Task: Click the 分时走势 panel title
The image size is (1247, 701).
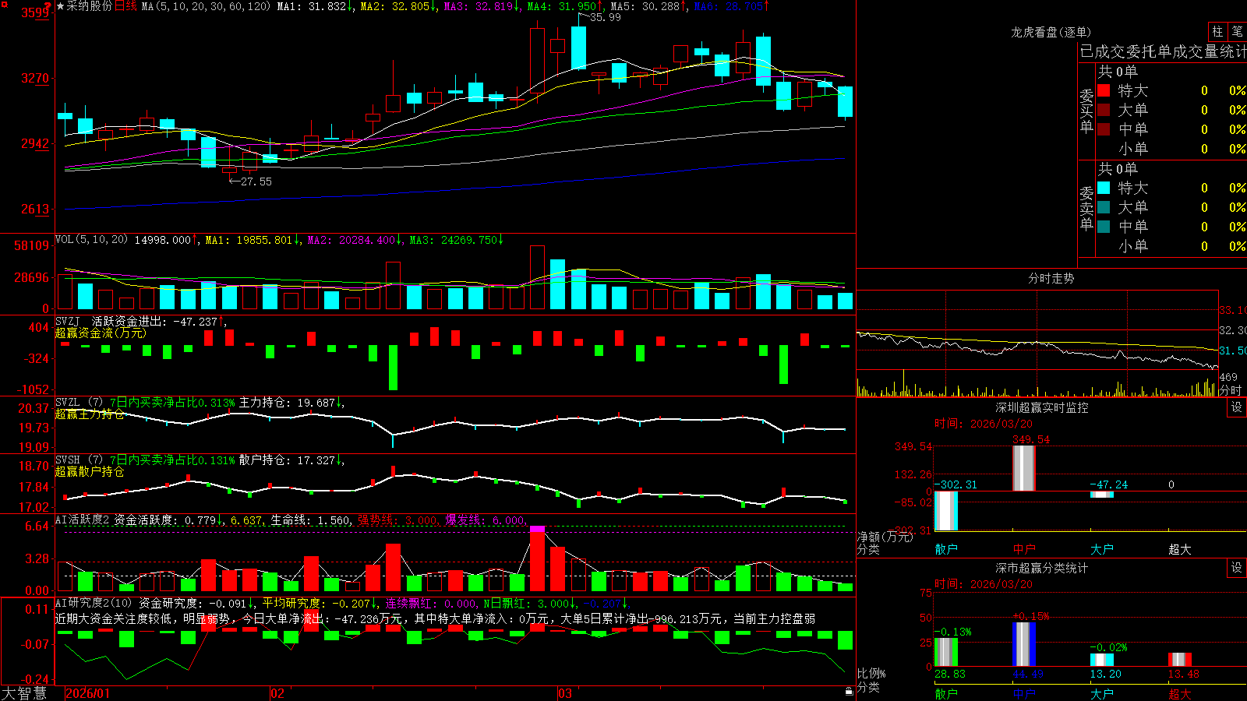Action: coord(1051,278)
